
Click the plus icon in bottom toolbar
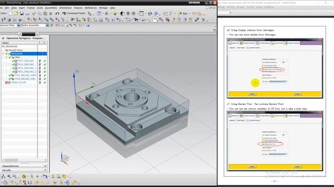38,177
